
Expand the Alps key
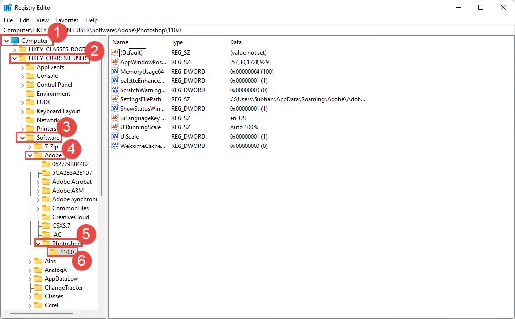30,261
